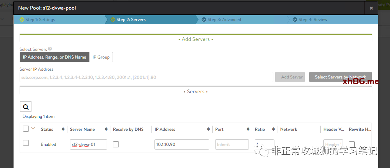
Task: Close the New Pool dialog
Action: tap(371, 8)
